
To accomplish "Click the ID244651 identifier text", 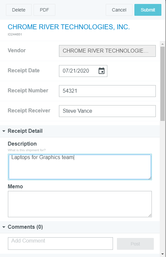I will [15, 35].
